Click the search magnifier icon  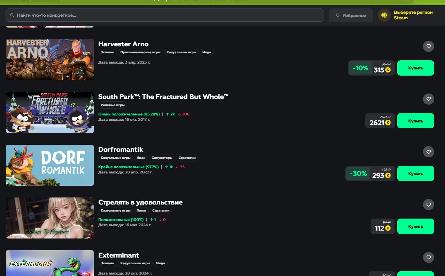[x=12, y=15]
